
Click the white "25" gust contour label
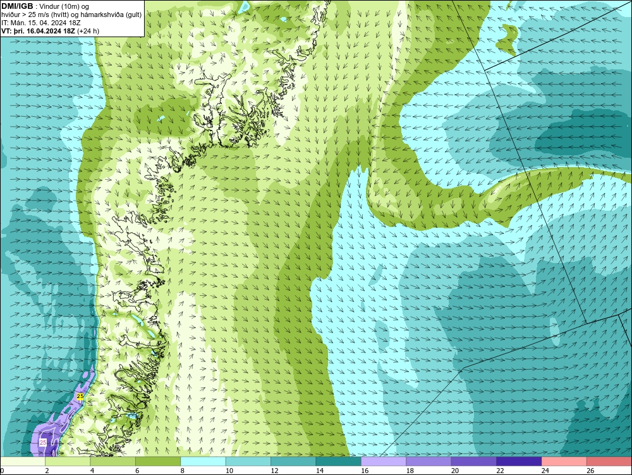[43, 443]
